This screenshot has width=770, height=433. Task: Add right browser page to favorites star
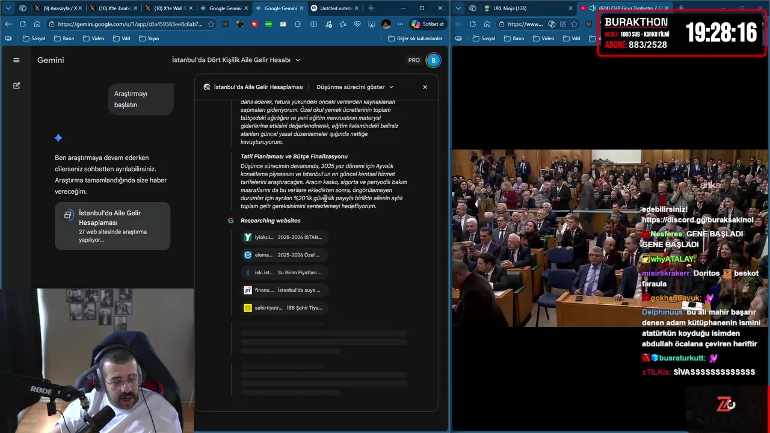click(x=573, y=24)
